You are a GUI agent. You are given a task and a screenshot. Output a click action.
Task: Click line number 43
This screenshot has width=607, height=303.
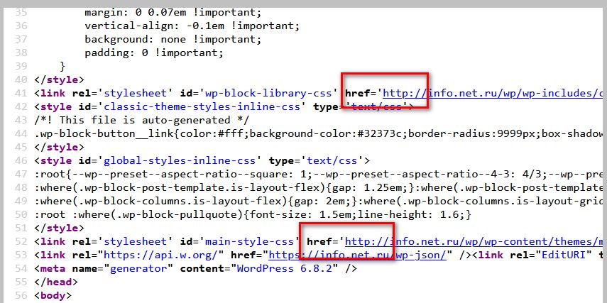pos(21,120)
